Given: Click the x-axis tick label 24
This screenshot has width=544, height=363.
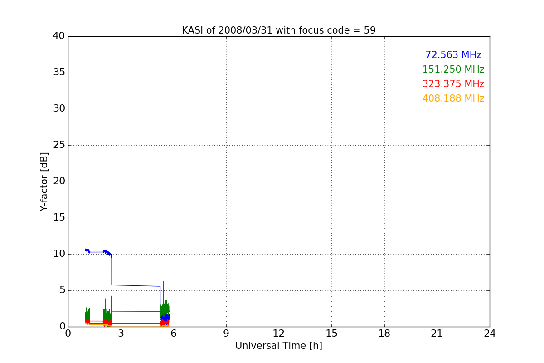Looking at the screenshot, I should [490, 334].
